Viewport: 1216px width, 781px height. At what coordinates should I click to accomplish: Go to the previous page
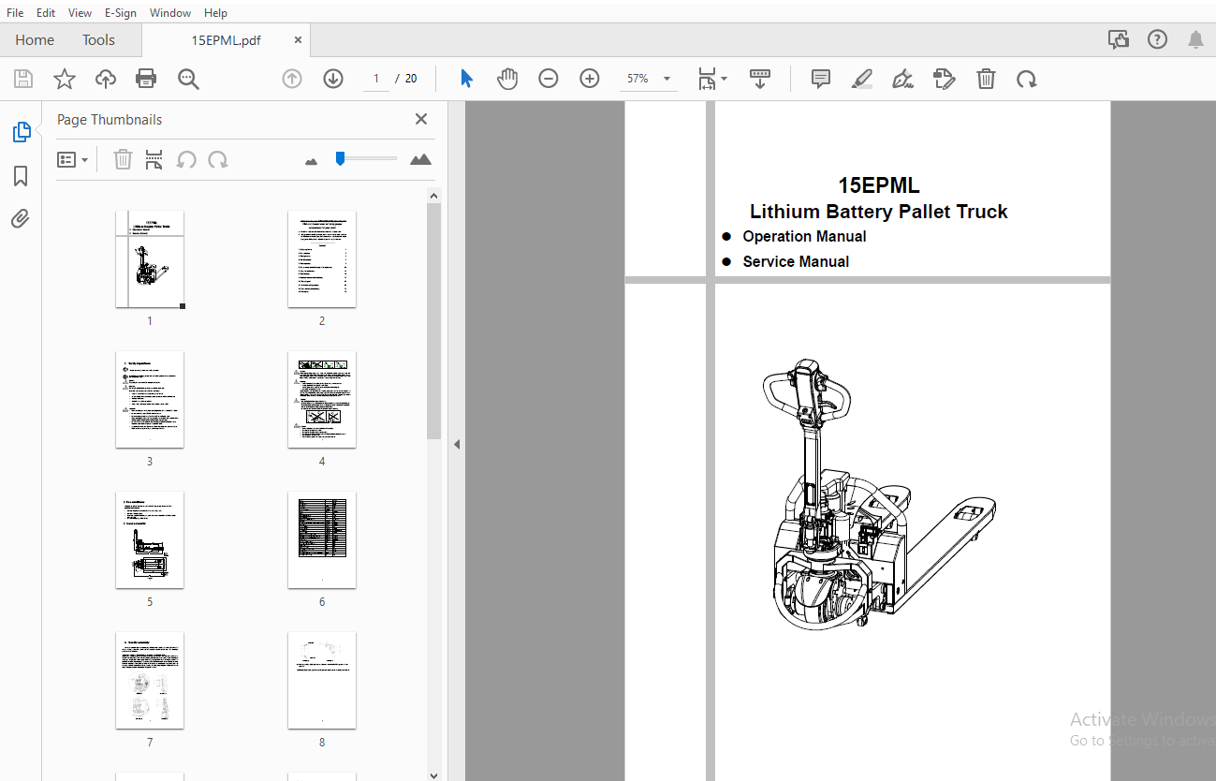tap(292, 79)
